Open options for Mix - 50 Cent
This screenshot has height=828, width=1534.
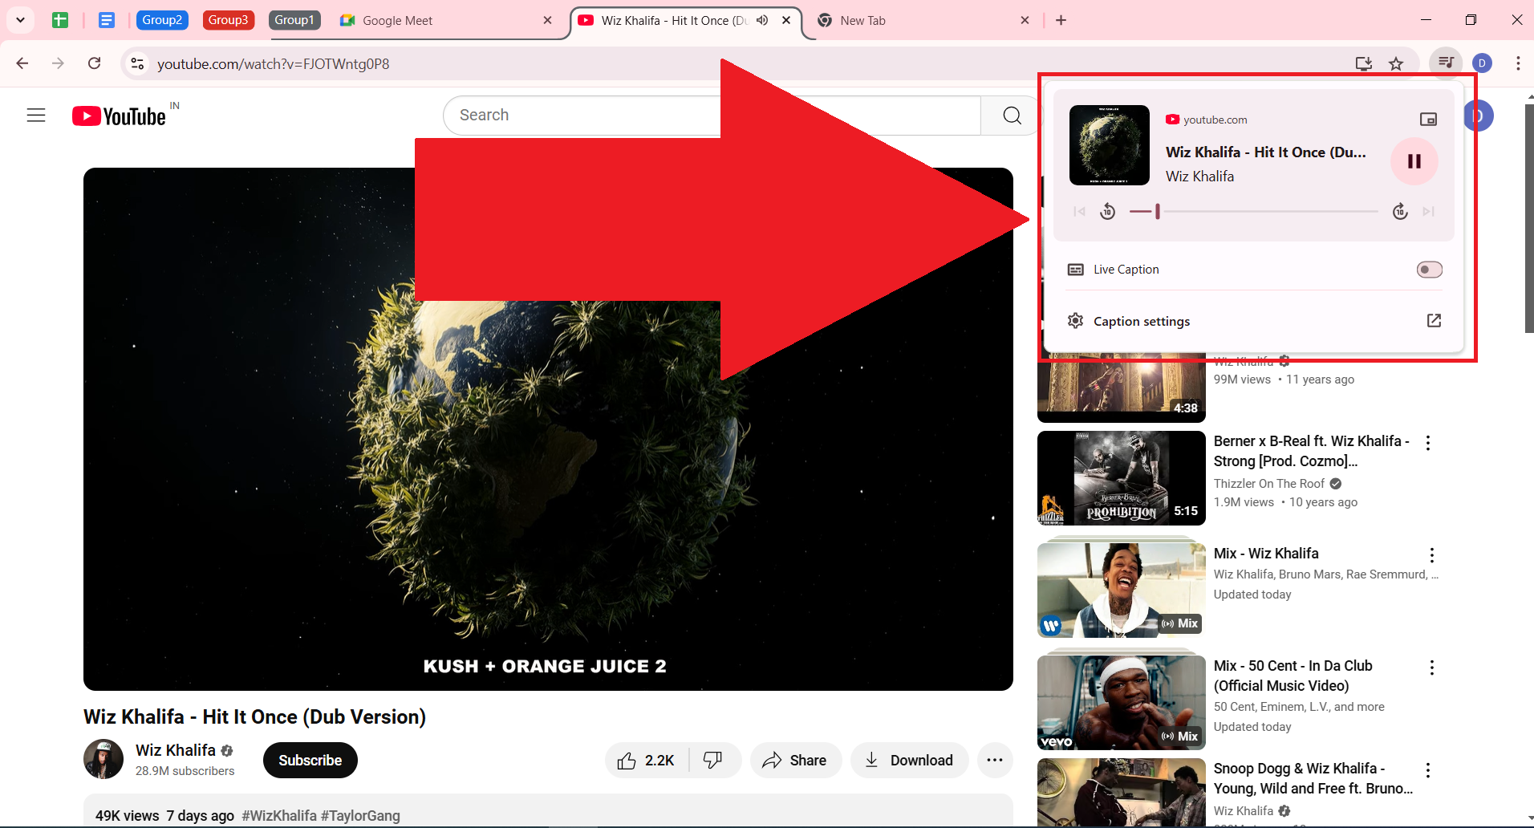click(x=1432, y=668)
